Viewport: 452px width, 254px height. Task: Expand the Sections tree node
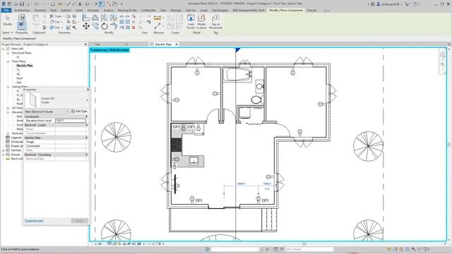coord(8,133)
